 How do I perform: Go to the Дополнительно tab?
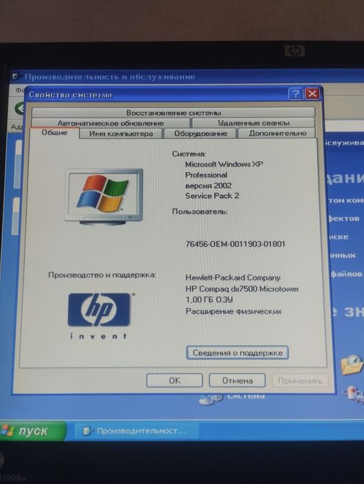278,133
